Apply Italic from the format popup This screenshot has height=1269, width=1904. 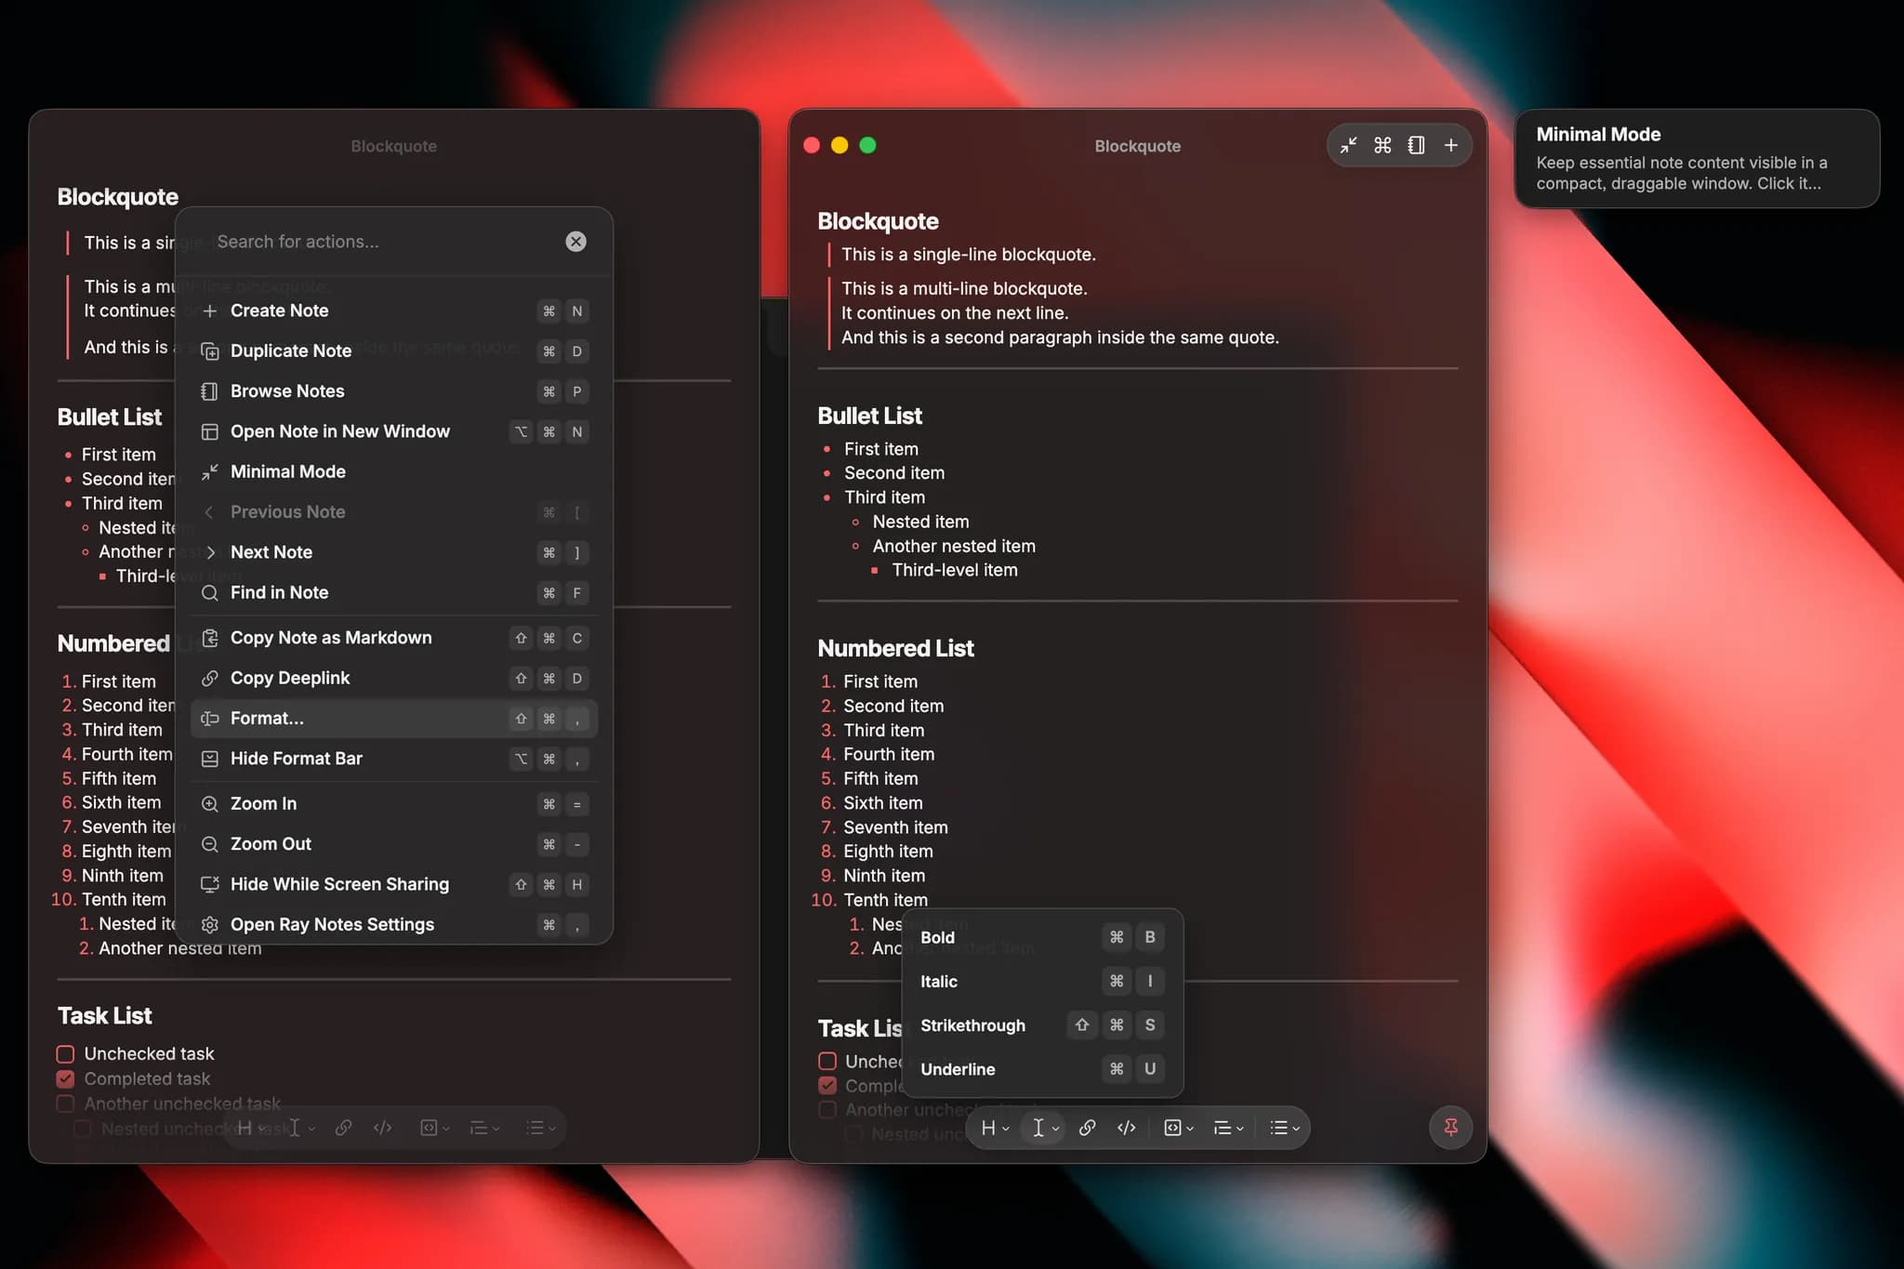click(1042, 981)
